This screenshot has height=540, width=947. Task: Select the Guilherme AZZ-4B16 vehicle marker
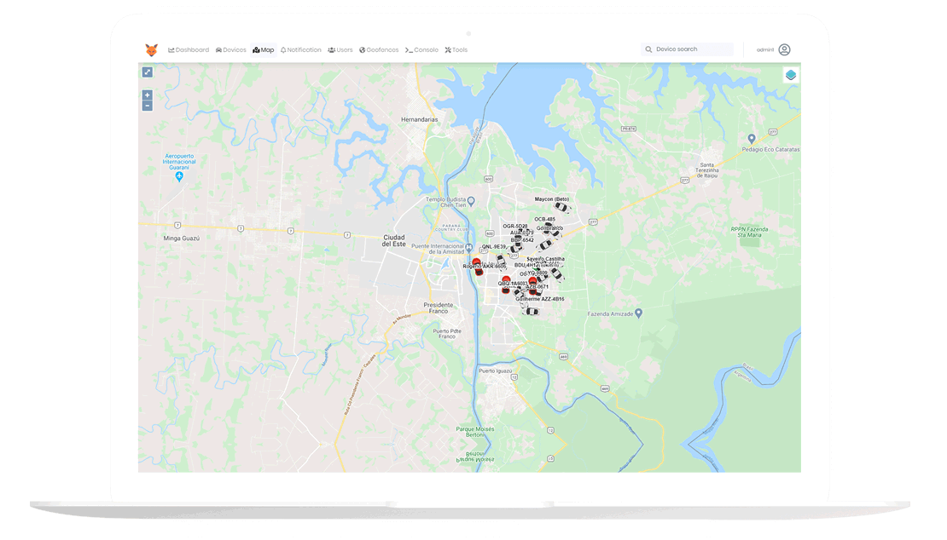click(532, 311)
